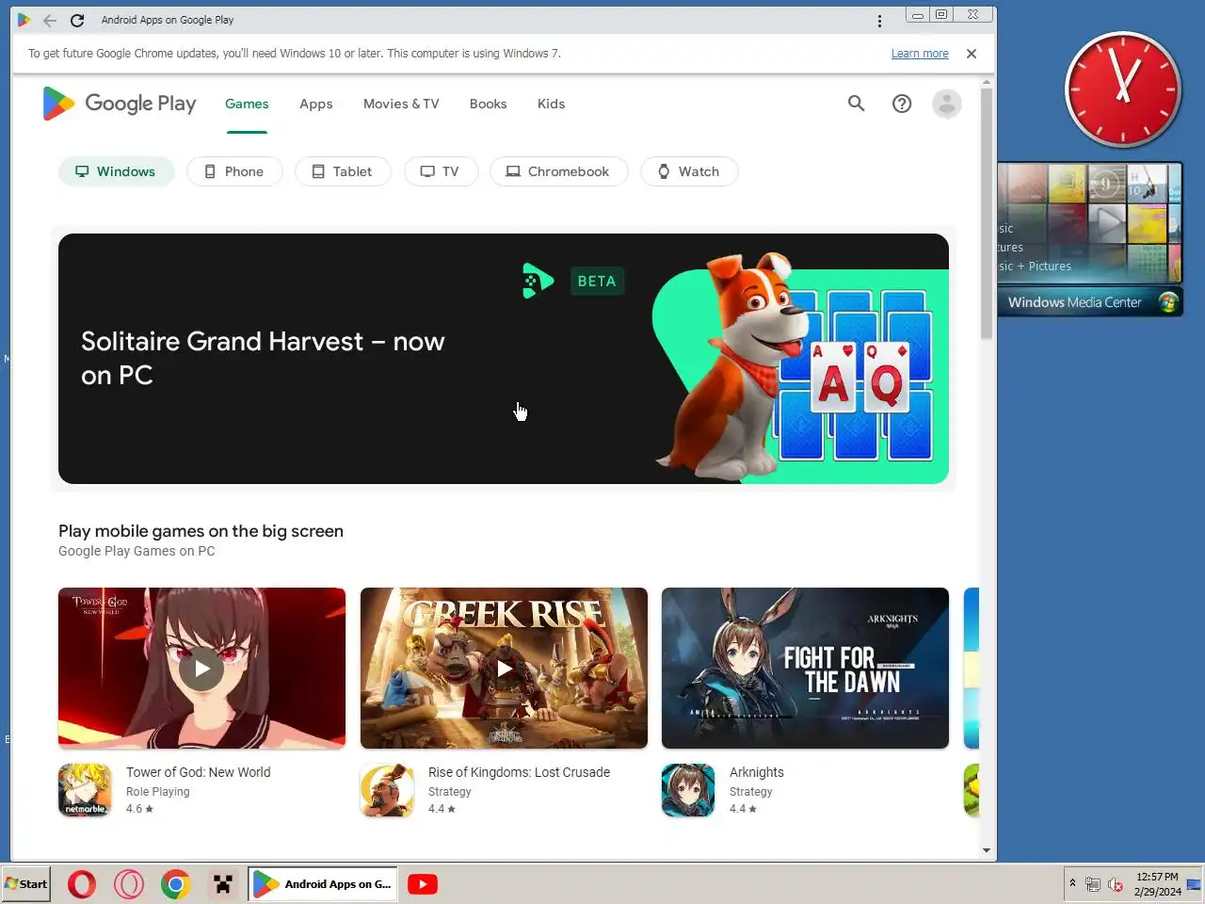
Task: Launch Opera GX outlined icon in taskbar
Action: pyautogui.click(x=129, y=884)
